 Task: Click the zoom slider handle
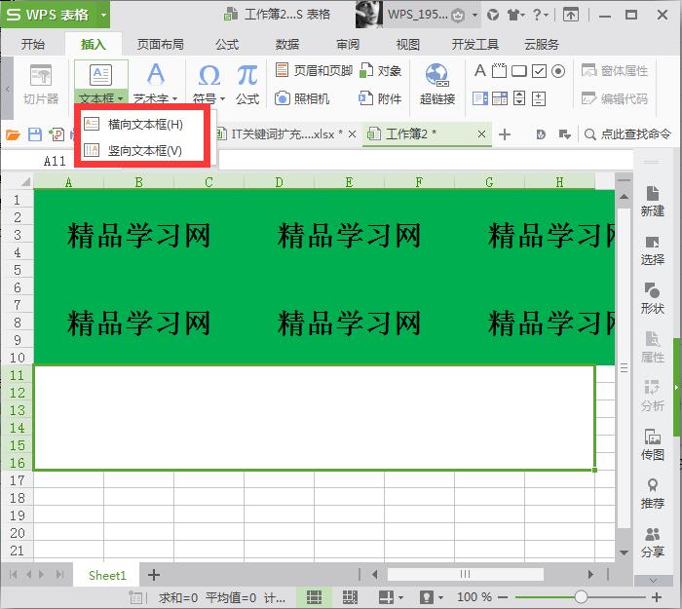(x=581, y=596)
